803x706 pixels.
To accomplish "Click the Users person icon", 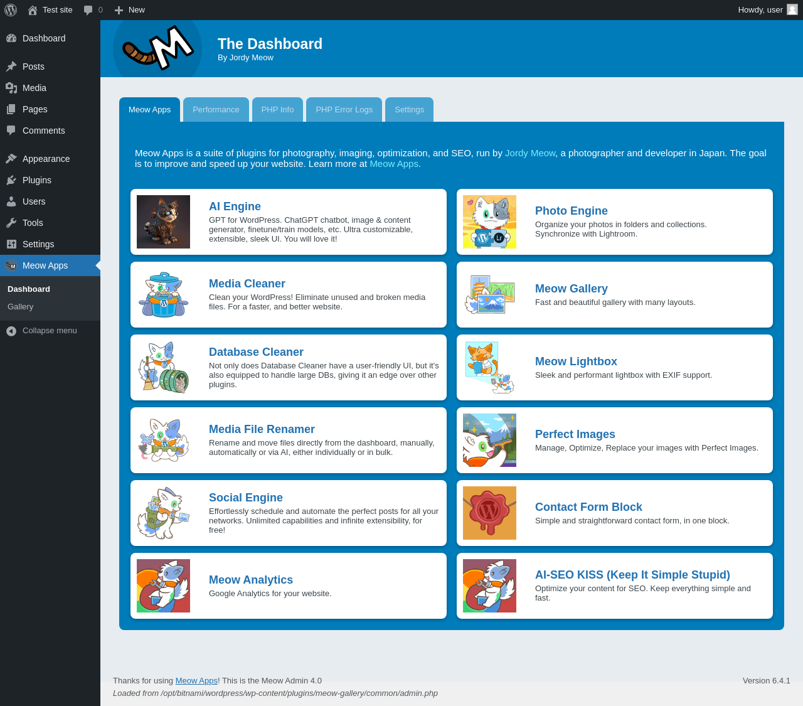I will (11, 201).
